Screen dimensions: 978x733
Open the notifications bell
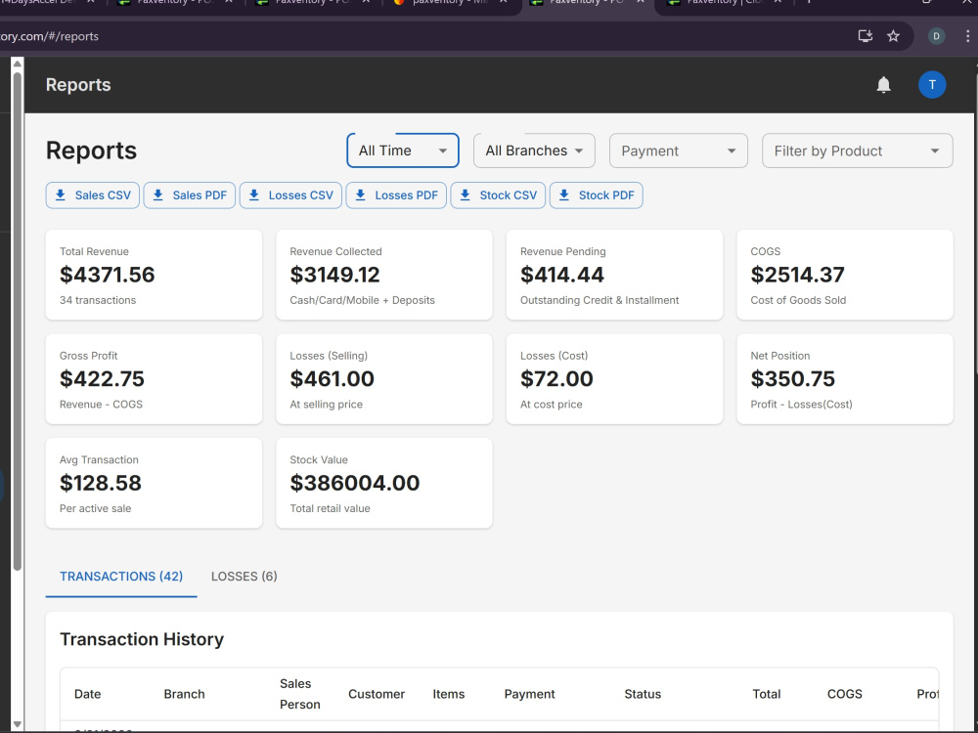[x=883, y=85]
